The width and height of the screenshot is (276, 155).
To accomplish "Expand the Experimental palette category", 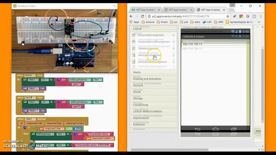I will (x=154, y=118).
